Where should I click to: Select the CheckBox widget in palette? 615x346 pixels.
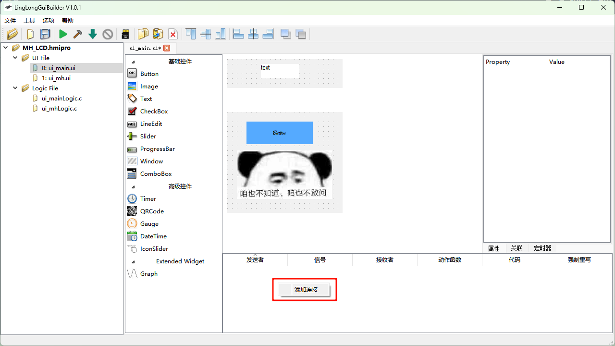point(154,111)
